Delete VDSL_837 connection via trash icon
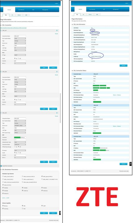Image resolution: width=133 pixels, height=223 pixels. point(57,30)
